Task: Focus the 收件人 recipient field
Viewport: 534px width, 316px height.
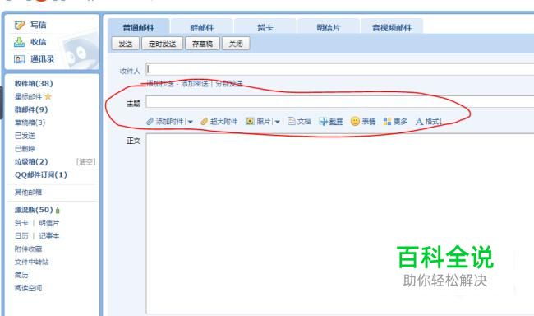Action: click(x=340, y=69)
